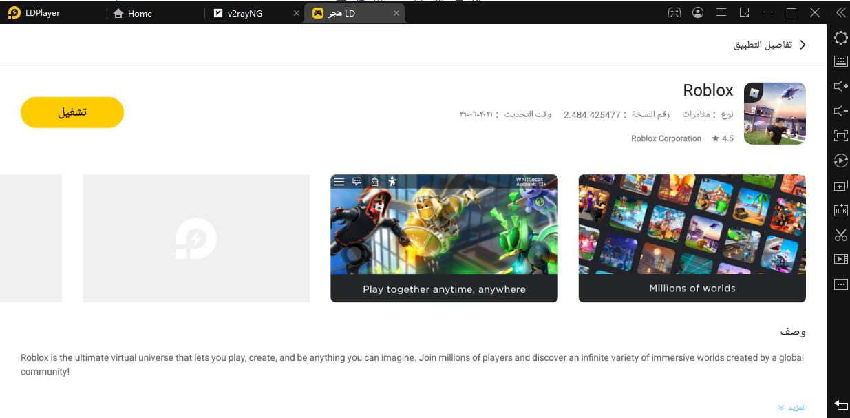Click the وصف description heading

793,331
